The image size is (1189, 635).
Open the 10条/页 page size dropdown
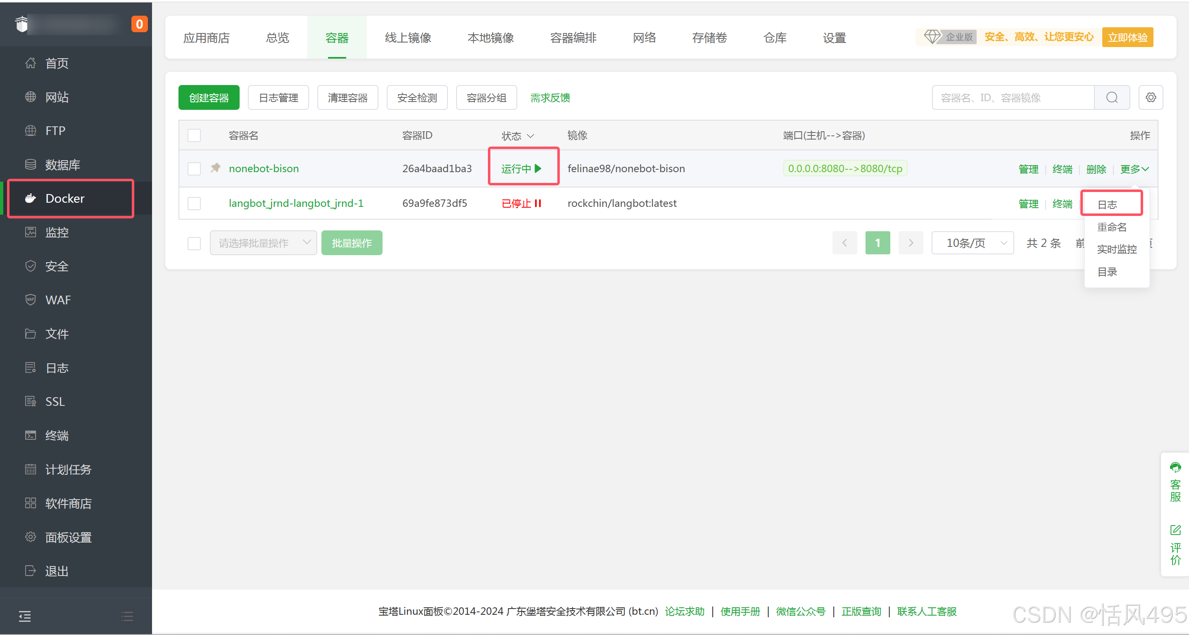(x=972, y=243)
